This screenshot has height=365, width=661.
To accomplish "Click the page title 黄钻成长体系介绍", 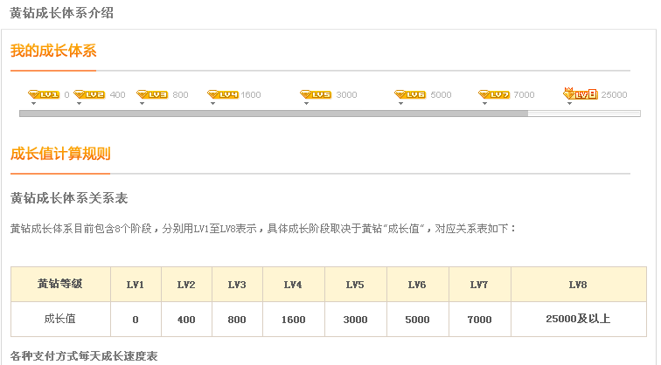I will pos(61,13).
